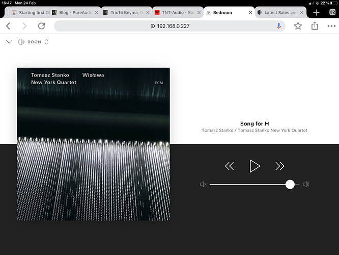
Task: Click the Wisława album cover art
Action: pos(93,144)
